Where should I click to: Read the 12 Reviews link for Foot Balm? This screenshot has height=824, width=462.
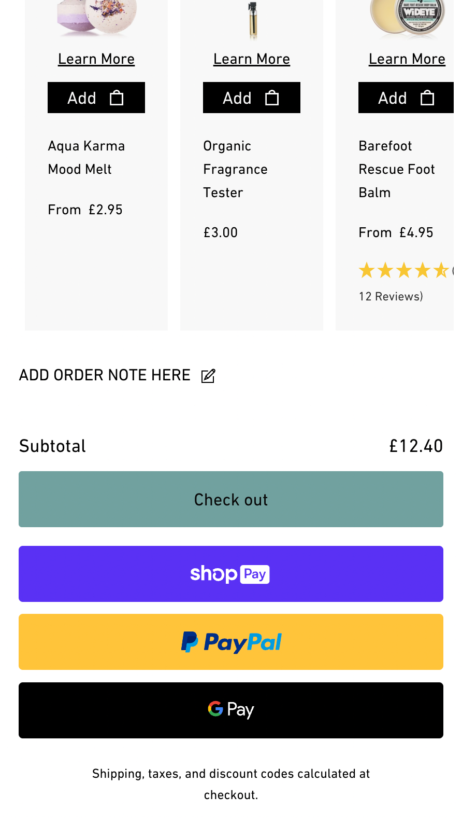pos(391,296)
